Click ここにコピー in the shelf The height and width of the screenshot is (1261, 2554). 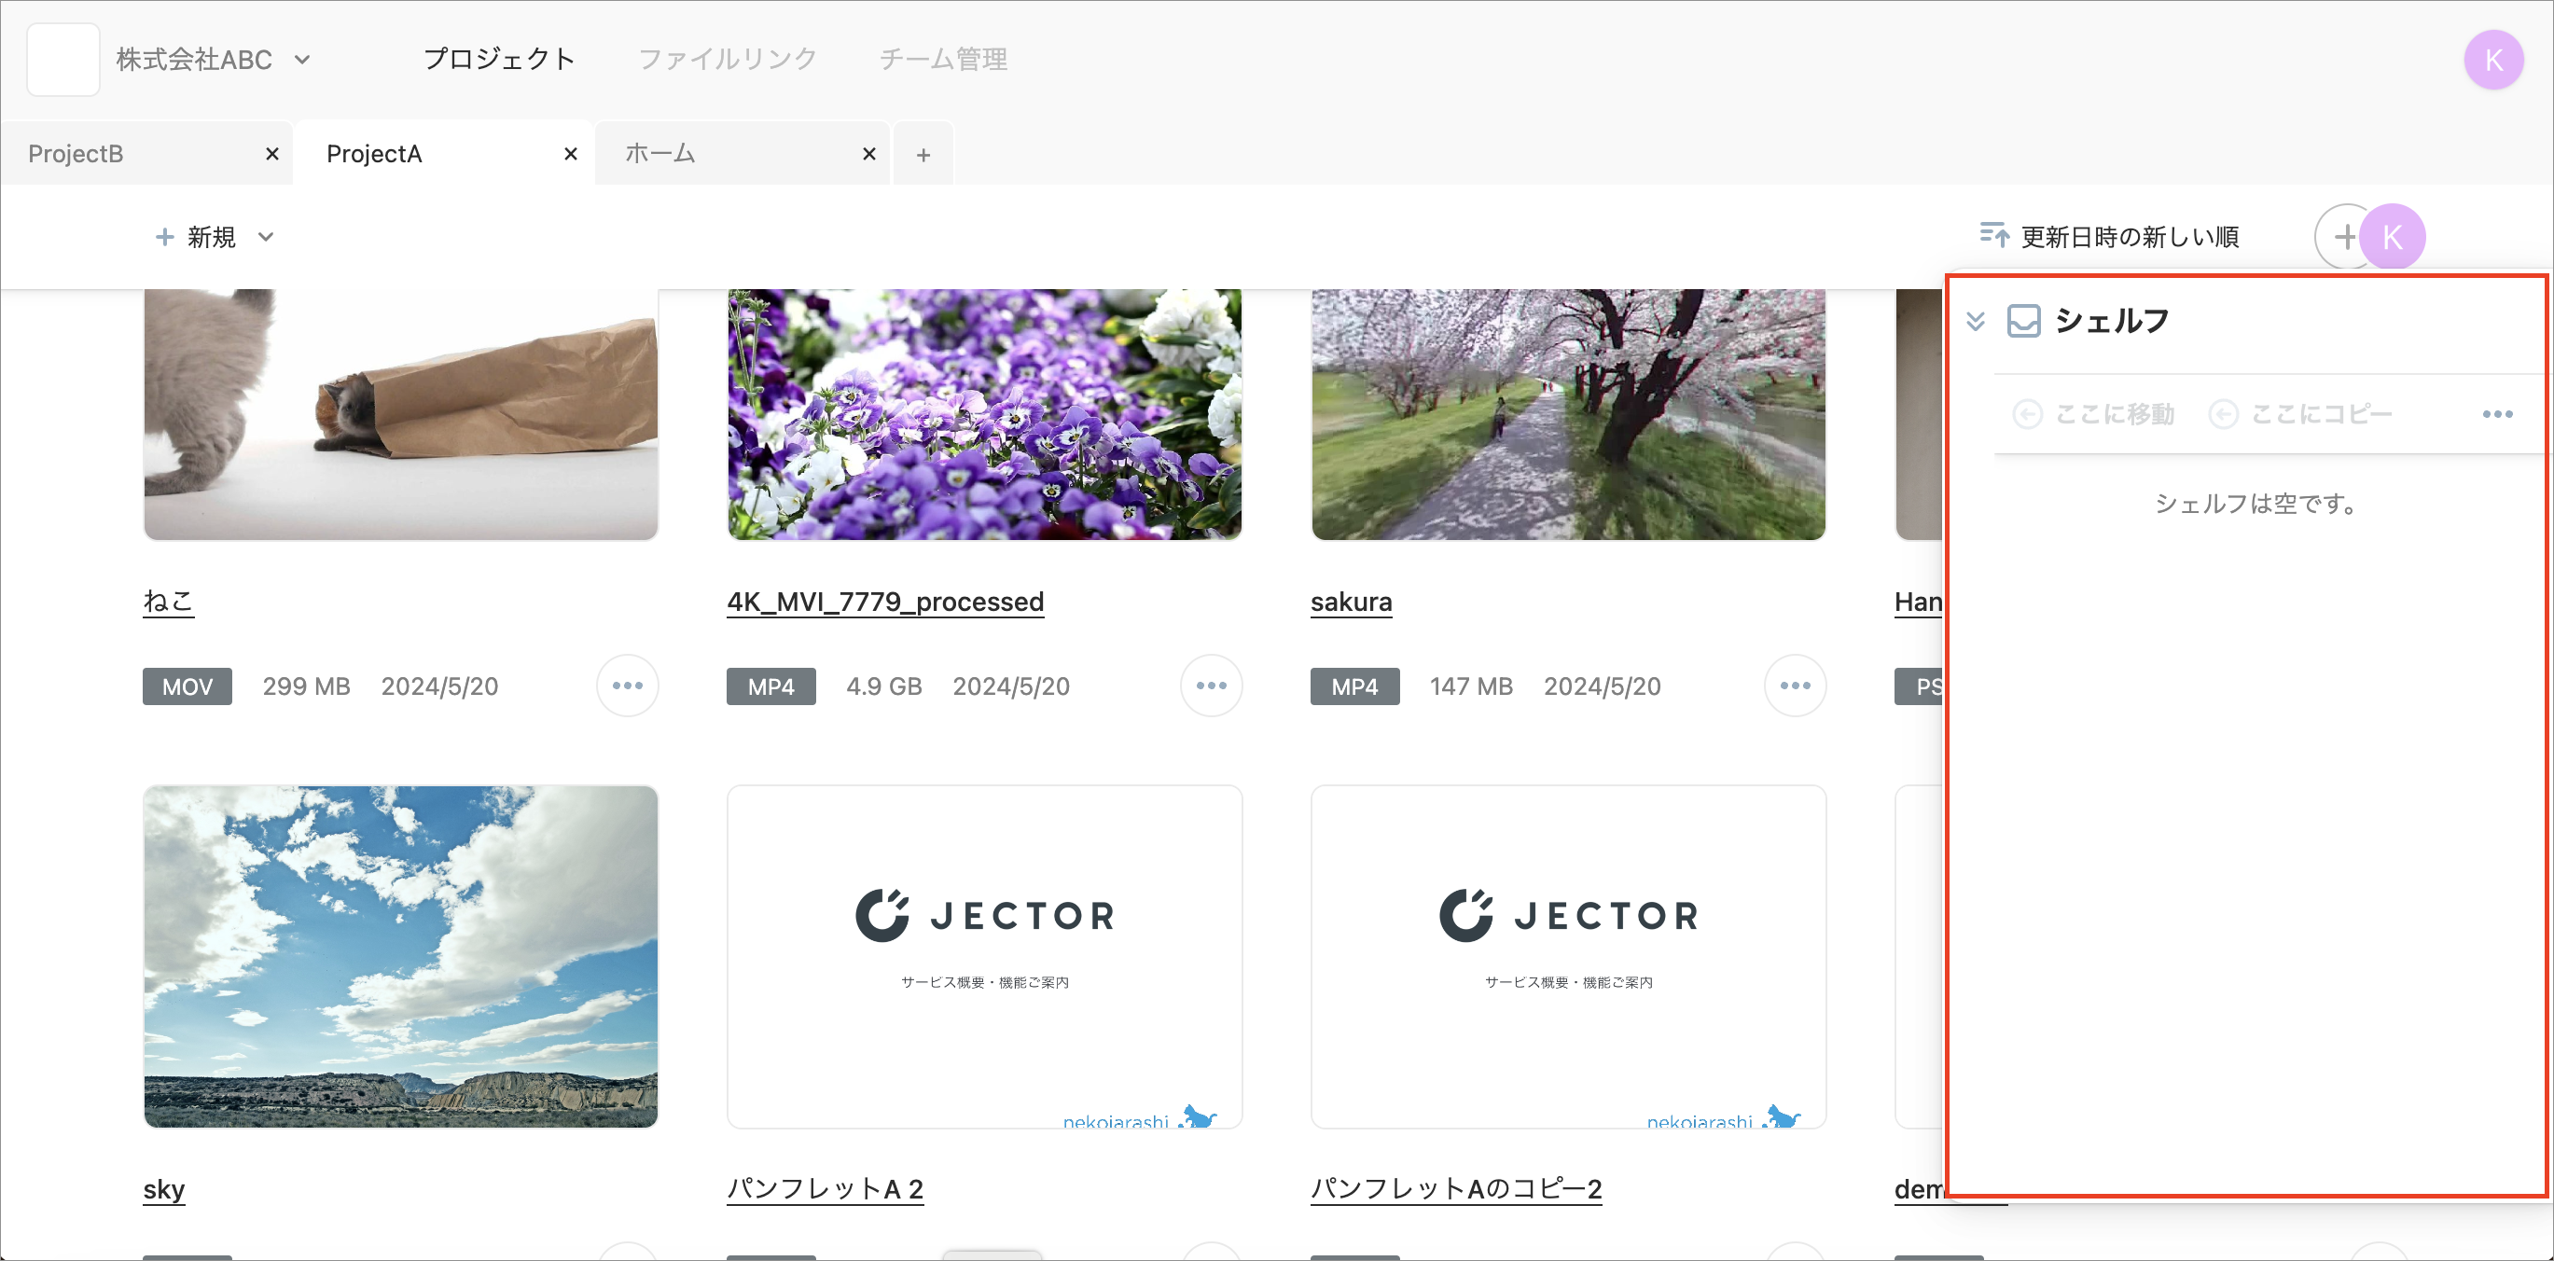pyautogui.click(x=2301, y=414)
